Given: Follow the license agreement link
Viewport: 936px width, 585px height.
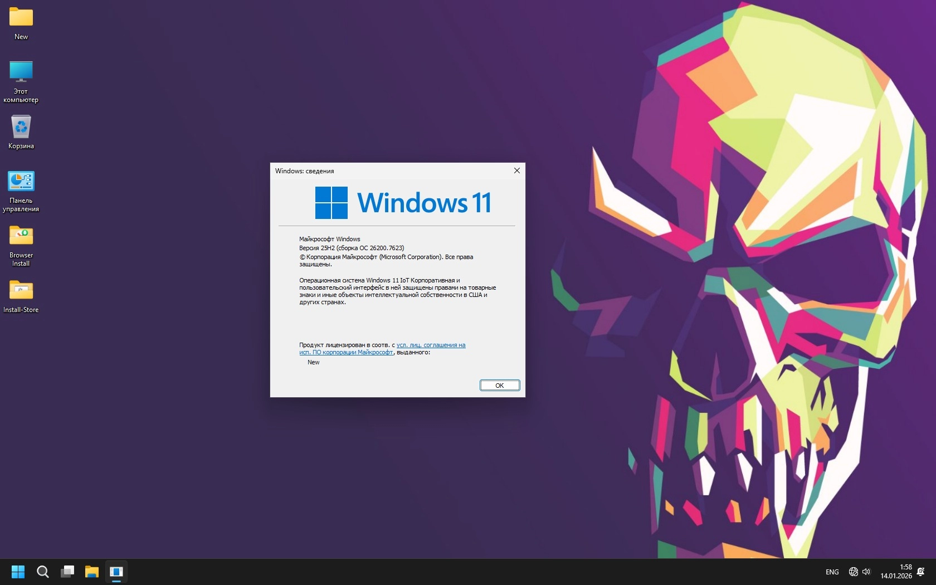Looking at the screenshot, I should [x=431, y=345].
